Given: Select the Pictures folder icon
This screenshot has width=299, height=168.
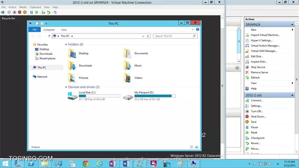Looking at the screenshot, I should 72,78.
